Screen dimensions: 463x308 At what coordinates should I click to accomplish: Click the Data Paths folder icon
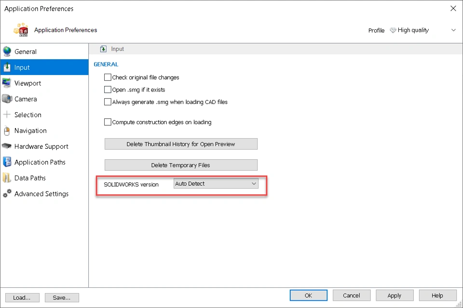[x=7, y=178]
